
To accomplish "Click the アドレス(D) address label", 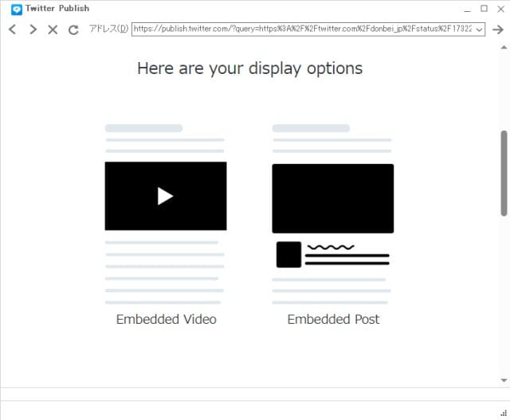I will [x=108, y=29].
